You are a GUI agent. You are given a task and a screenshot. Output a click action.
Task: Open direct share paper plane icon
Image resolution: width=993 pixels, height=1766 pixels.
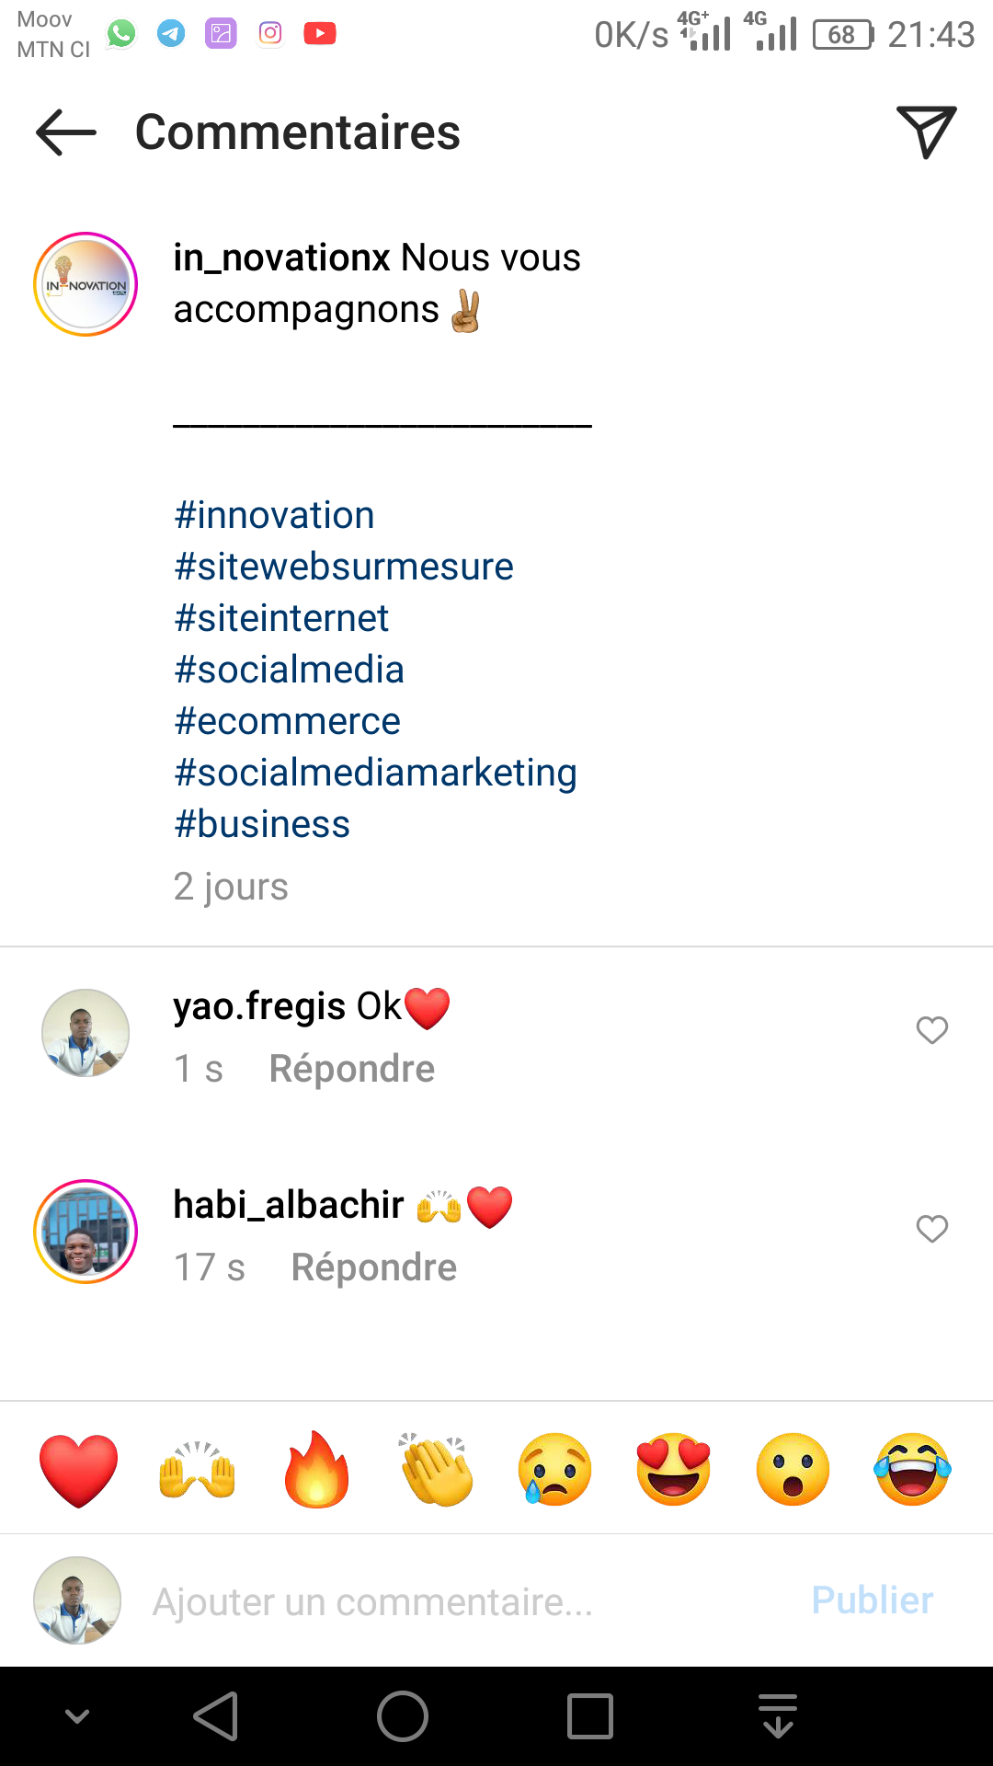(x=926, y=132)
